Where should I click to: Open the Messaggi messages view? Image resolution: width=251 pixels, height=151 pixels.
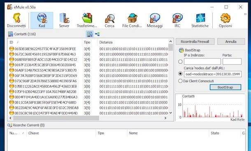tap(155, 20)
